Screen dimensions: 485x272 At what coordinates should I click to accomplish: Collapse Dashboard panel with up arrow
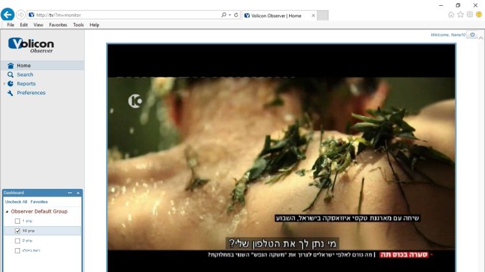coord(78,193)
